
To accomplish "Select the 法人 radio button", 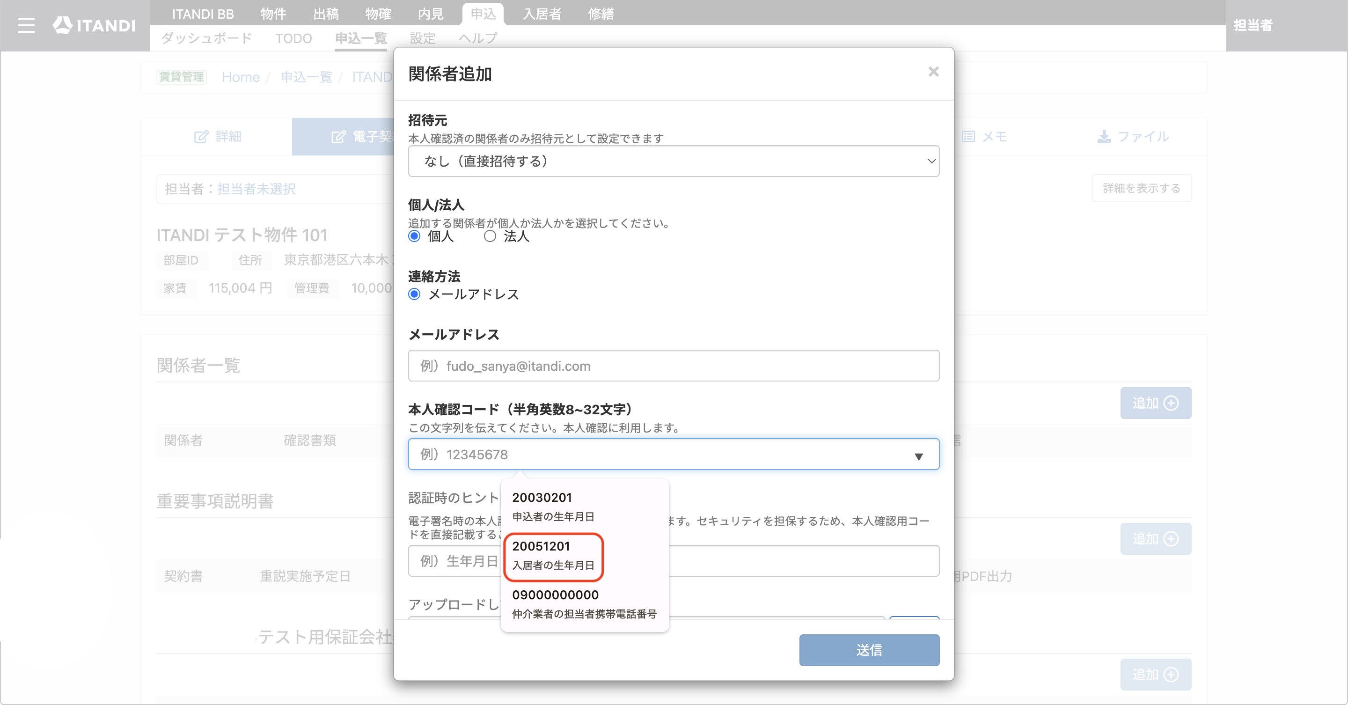I will tap(490, 236).
